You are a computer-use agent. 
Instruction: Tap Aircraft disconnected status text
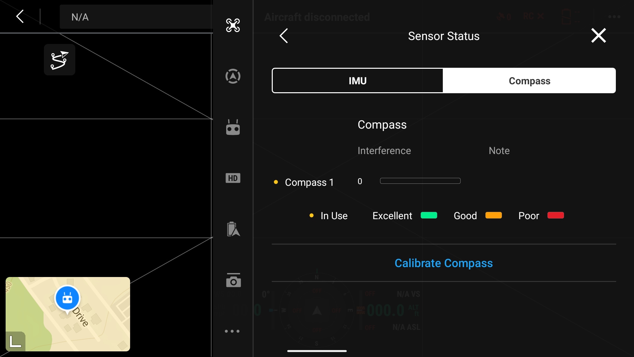[x=317, y=17]
